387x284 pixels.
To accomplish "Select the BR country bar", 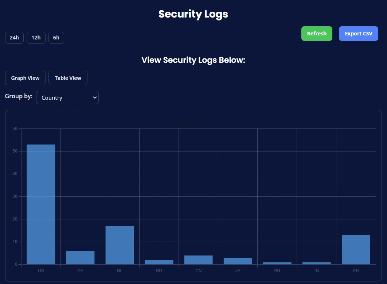I will (277, 263).
